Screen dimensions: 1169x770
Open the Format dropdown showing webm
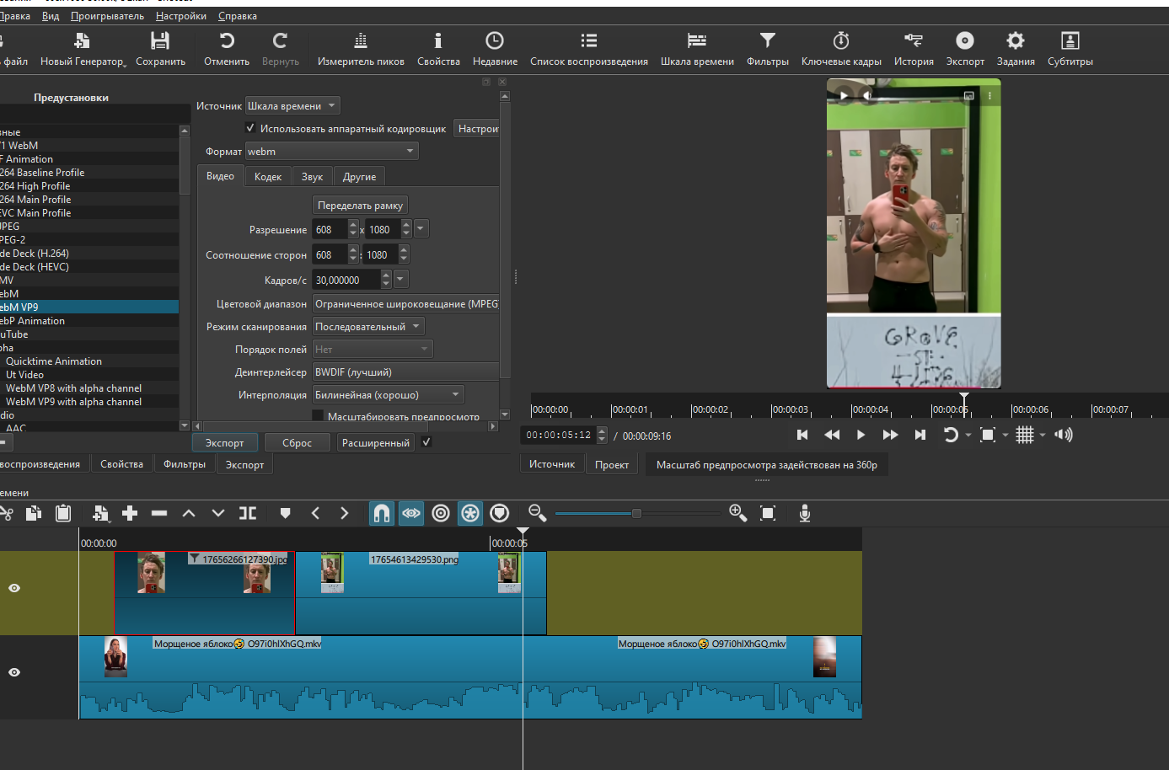pyautogui.click(x=331, y=152)
